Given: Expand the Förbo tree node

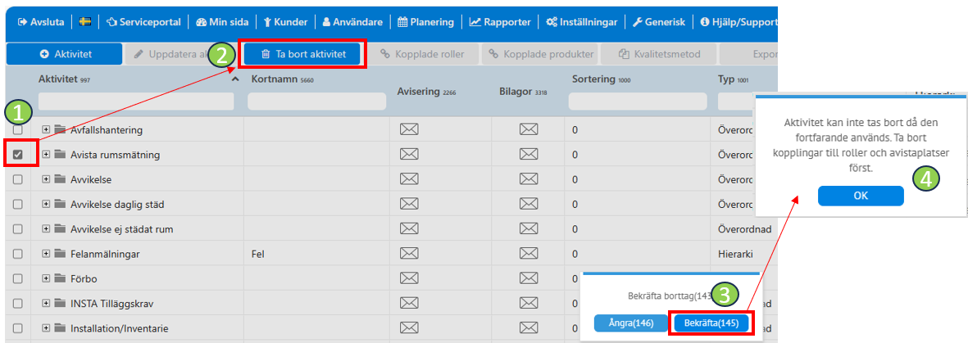Looking at the screenshot, I should [46, 278].
